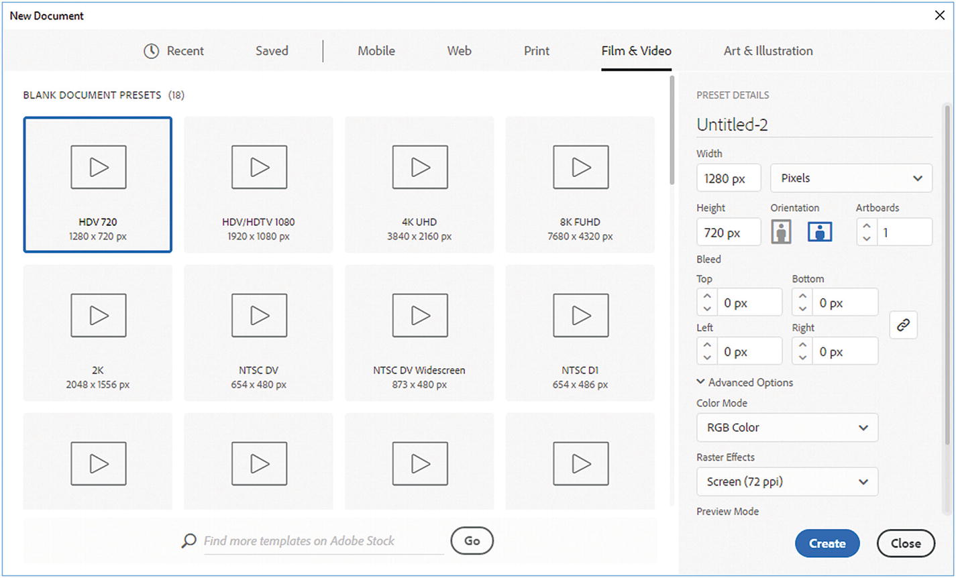Click the presets list vertical scrollbar
Screen dimensions: 956x578
tap(672, 131)
